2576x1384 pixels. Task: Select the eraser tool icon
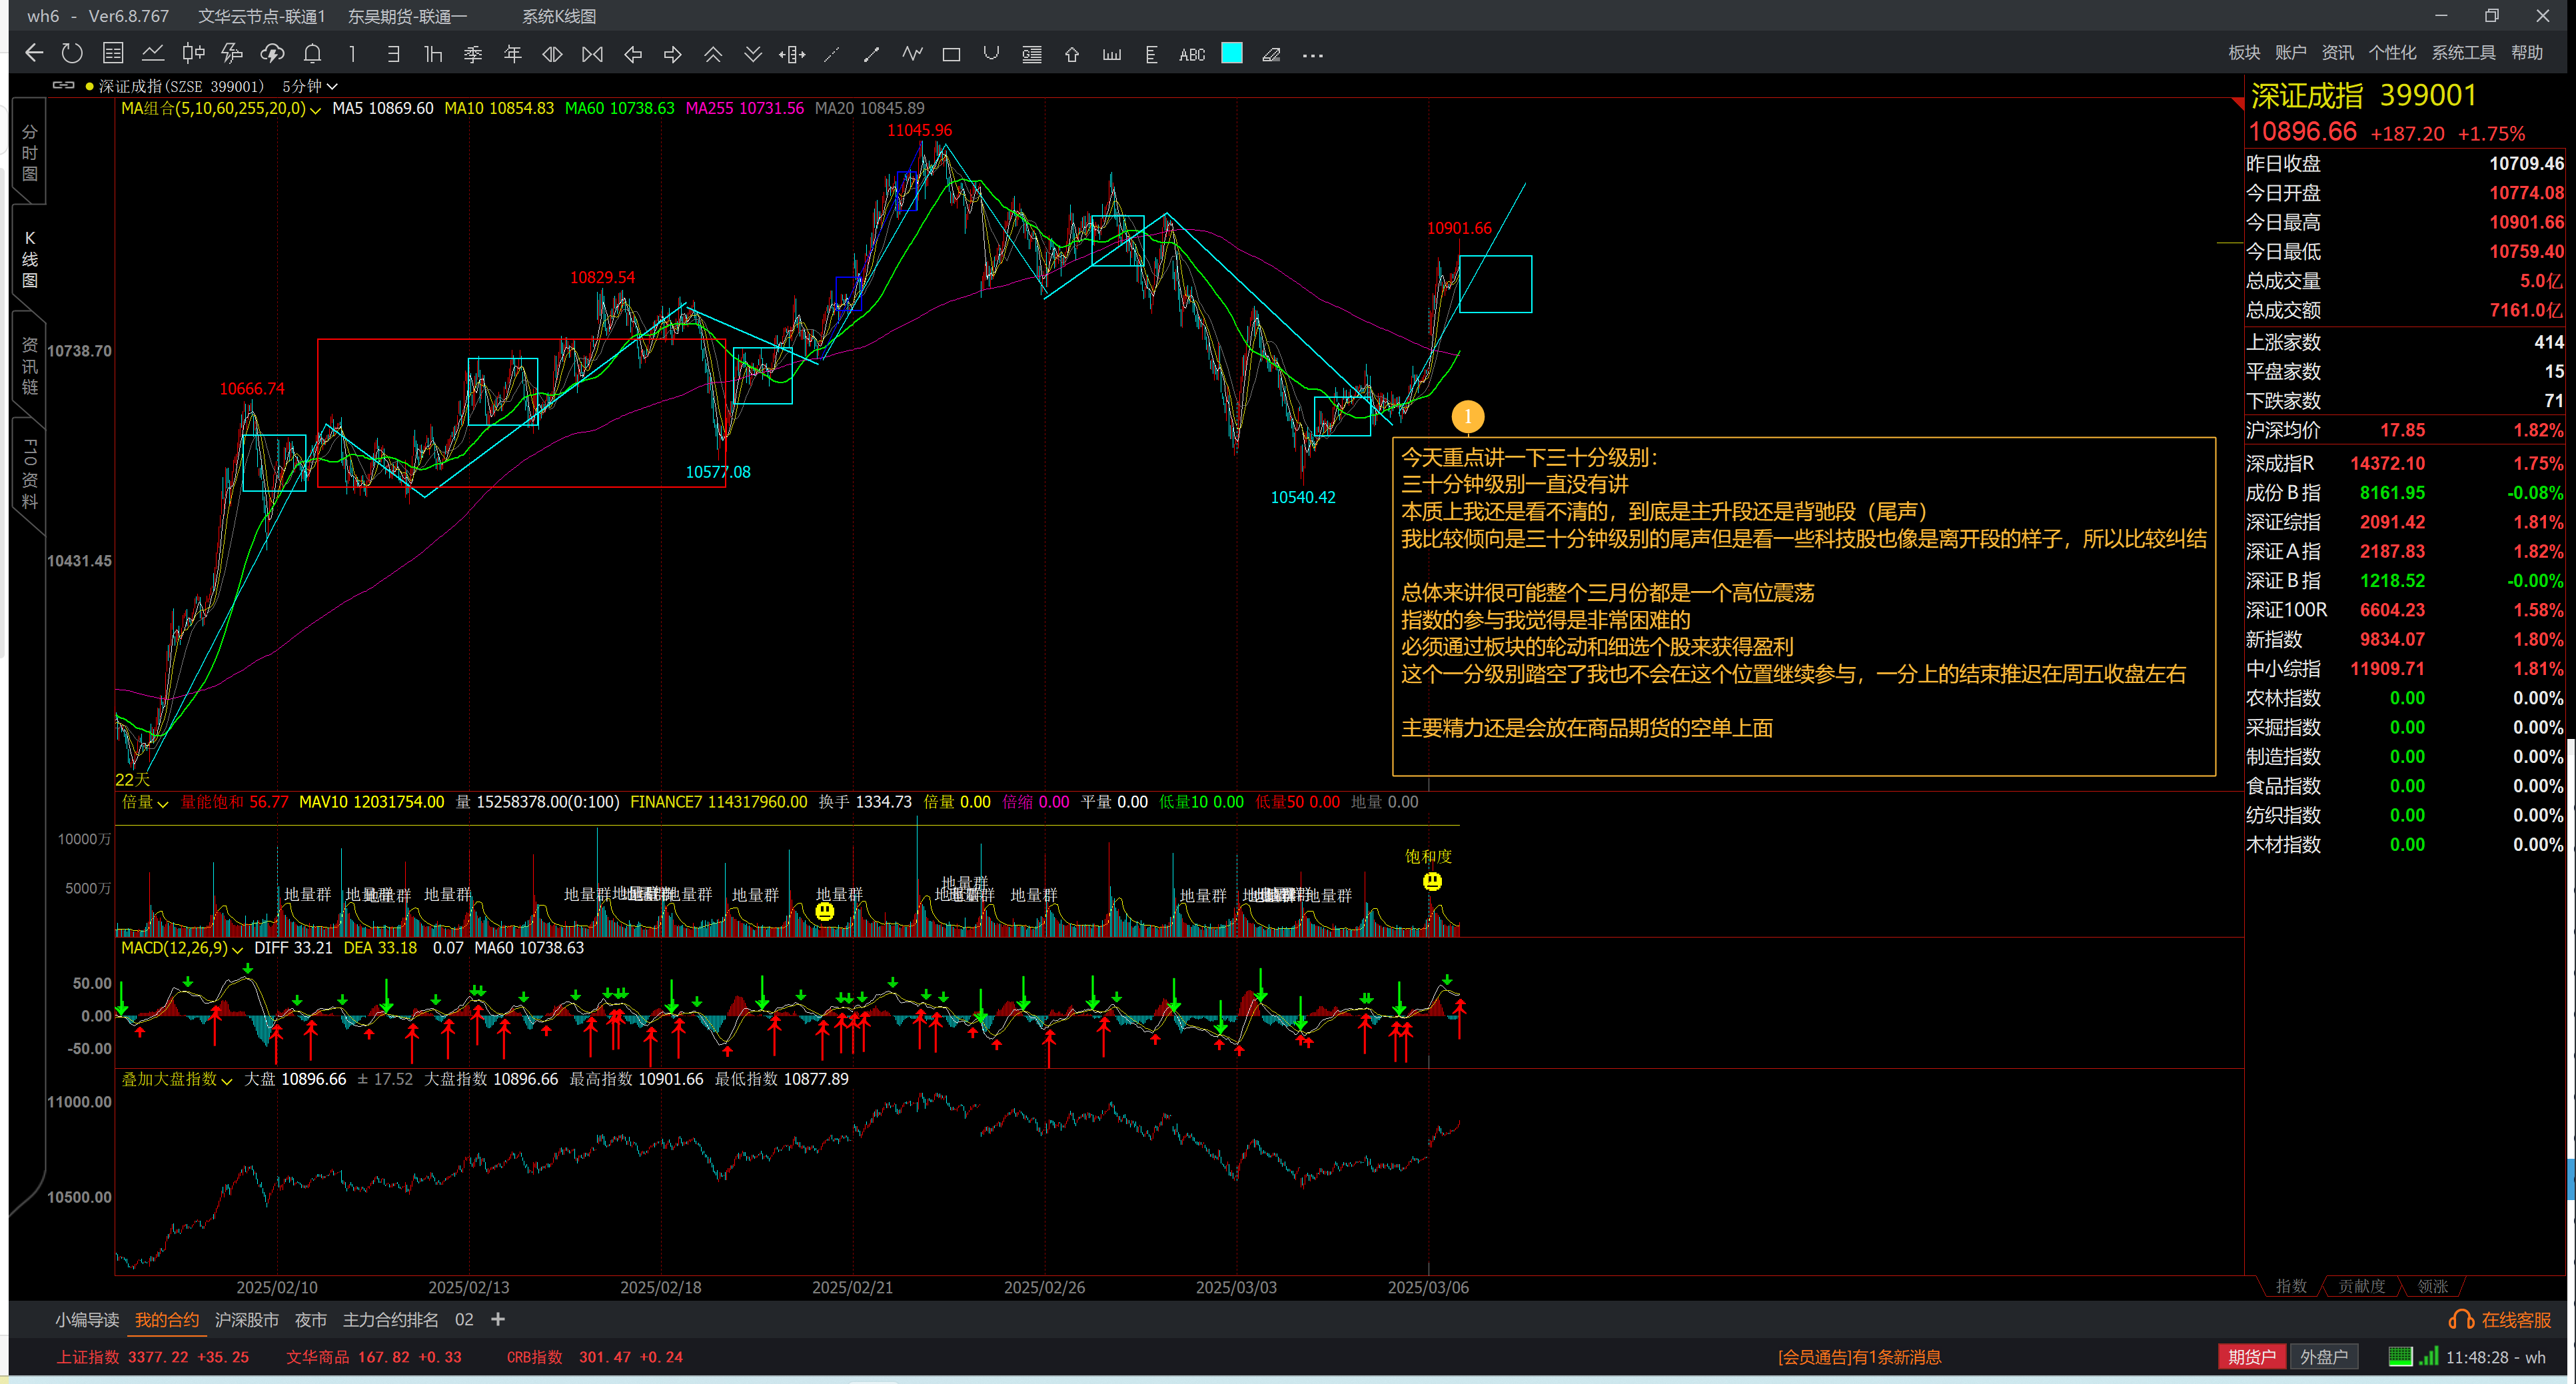tap(1272, 54)
